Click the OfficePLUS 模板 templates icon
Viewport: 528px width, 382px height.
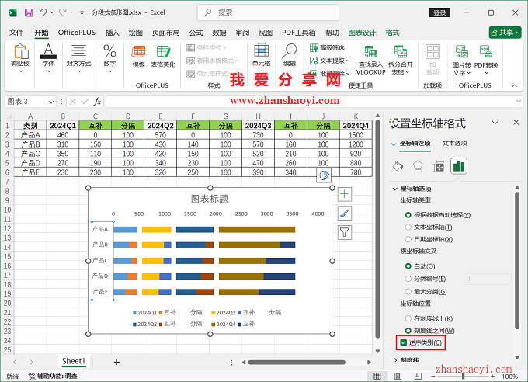click(x=139, y=57)
